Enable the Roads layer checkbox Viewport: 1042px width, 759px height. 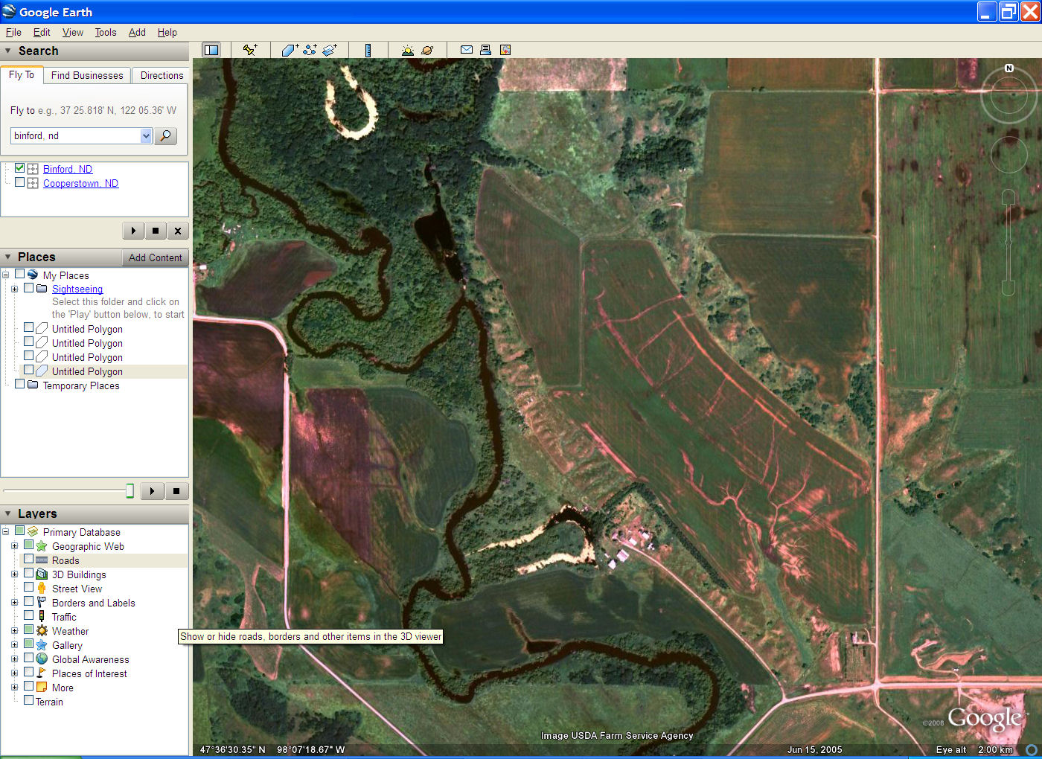click(x=28, y=560)
